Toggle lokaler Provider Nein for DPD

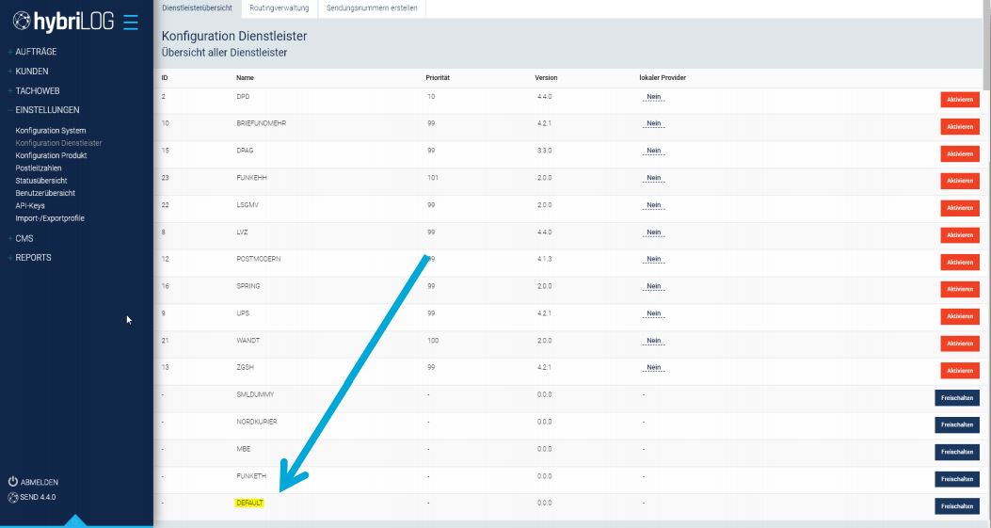(x=653, y=97)
